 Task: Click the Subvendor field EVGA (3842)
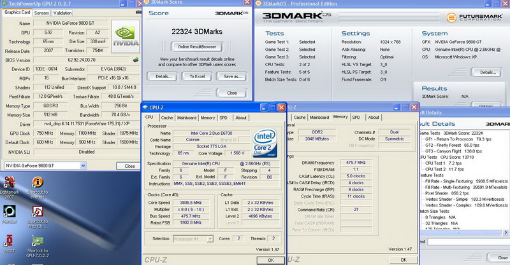click(113, 69)
